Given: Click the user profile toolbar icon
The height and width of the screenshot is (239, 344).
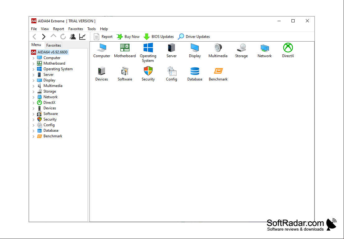Looking at the screenshot, I should click(73, 37).
